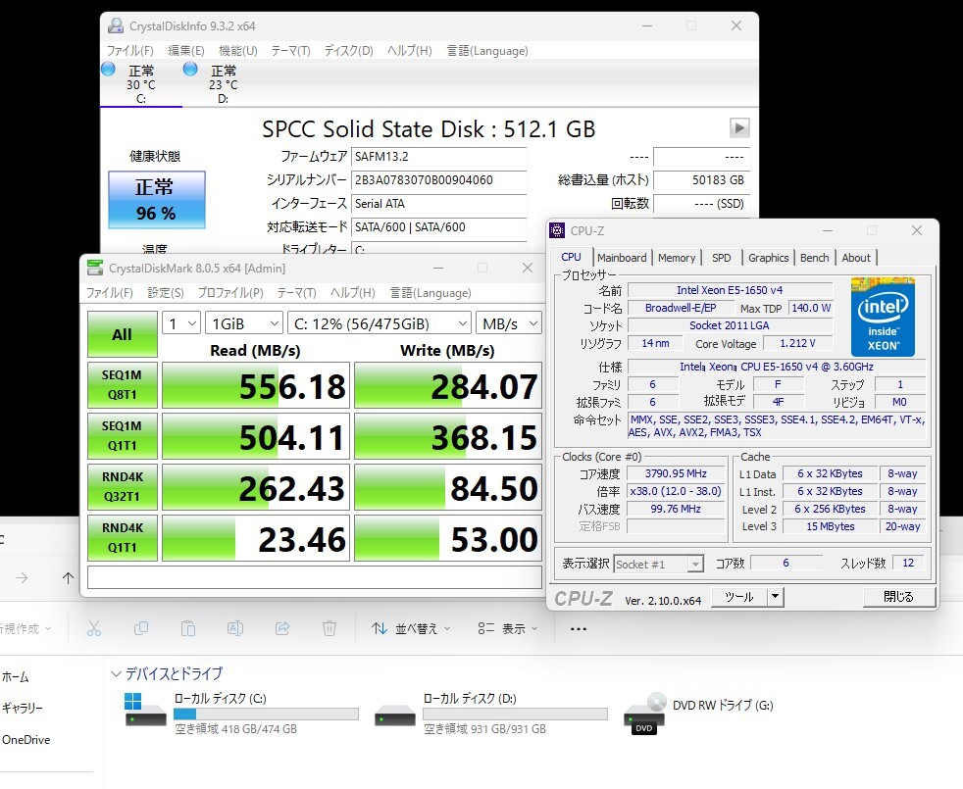
Task: Click the CPU-Z 閉じる button
Action: [x=899, y=596]
